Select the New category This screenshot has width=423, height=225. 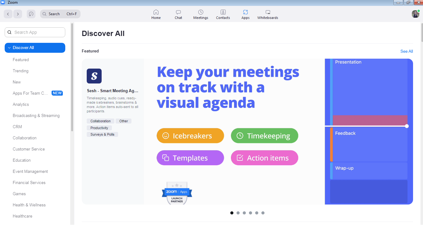pos(17,82)
